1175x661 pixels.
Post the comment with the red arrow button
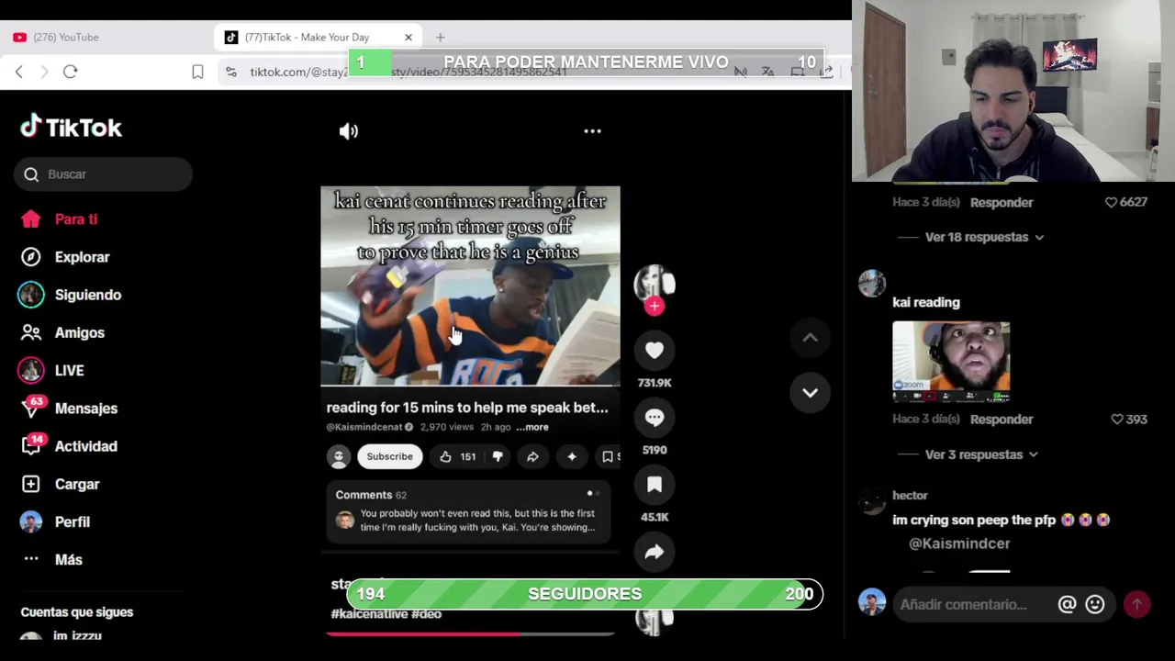[x=1137, y=604]
